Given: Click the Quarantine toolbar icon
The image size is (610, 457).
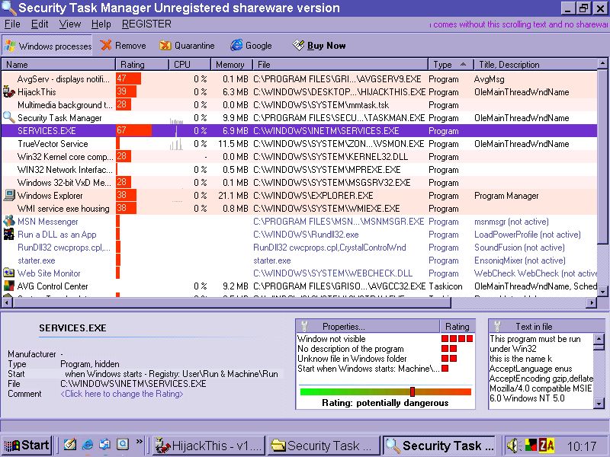Looking at the screenshot, I should tap(165, 46).
